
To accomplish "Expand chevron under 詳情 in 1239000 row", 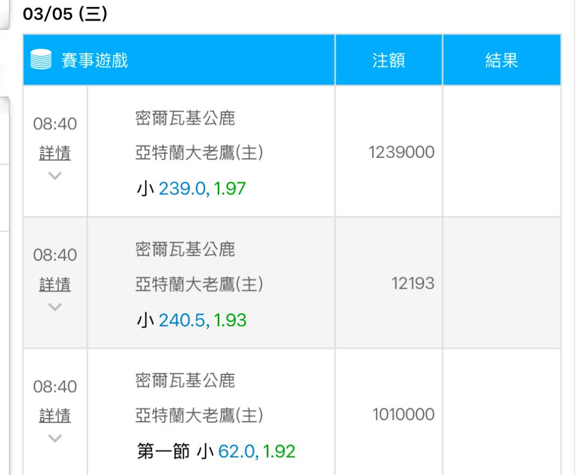I will point(55,176).
